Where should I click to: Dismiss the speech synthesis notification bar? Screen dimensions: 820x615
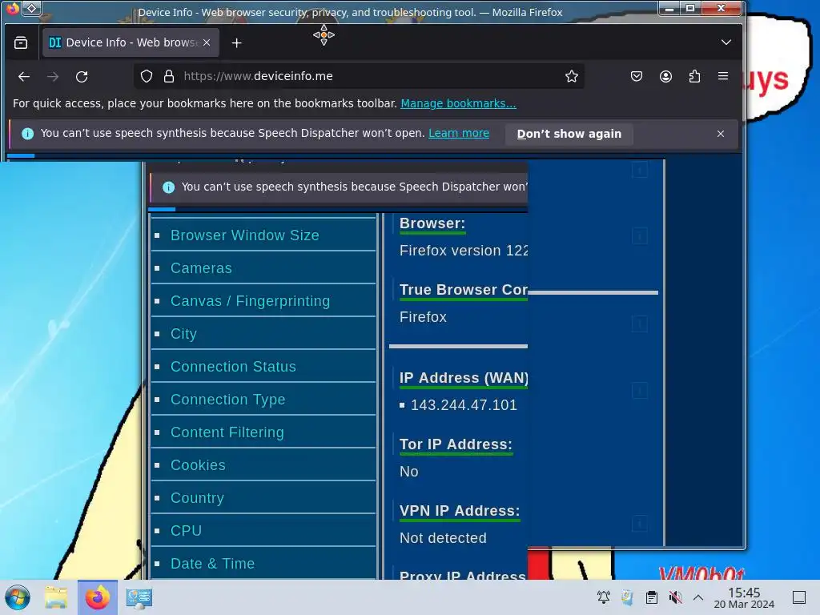721,134
